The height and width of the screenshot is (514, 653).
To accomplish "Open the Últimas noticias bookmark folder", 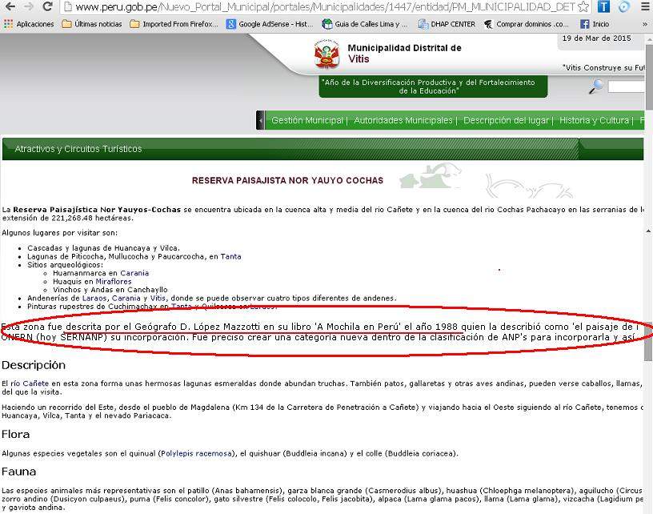I will (x=92, y=24).
